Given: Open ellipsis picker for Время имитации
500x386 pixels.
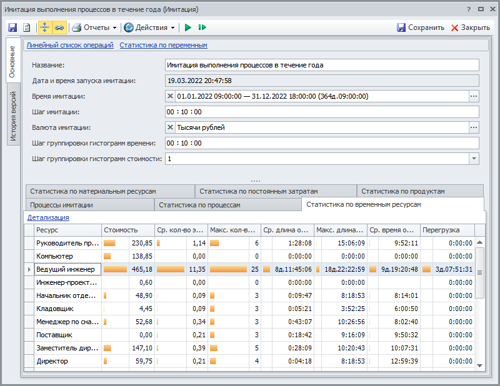Looking at the screenshot, I should click(474, 96).
